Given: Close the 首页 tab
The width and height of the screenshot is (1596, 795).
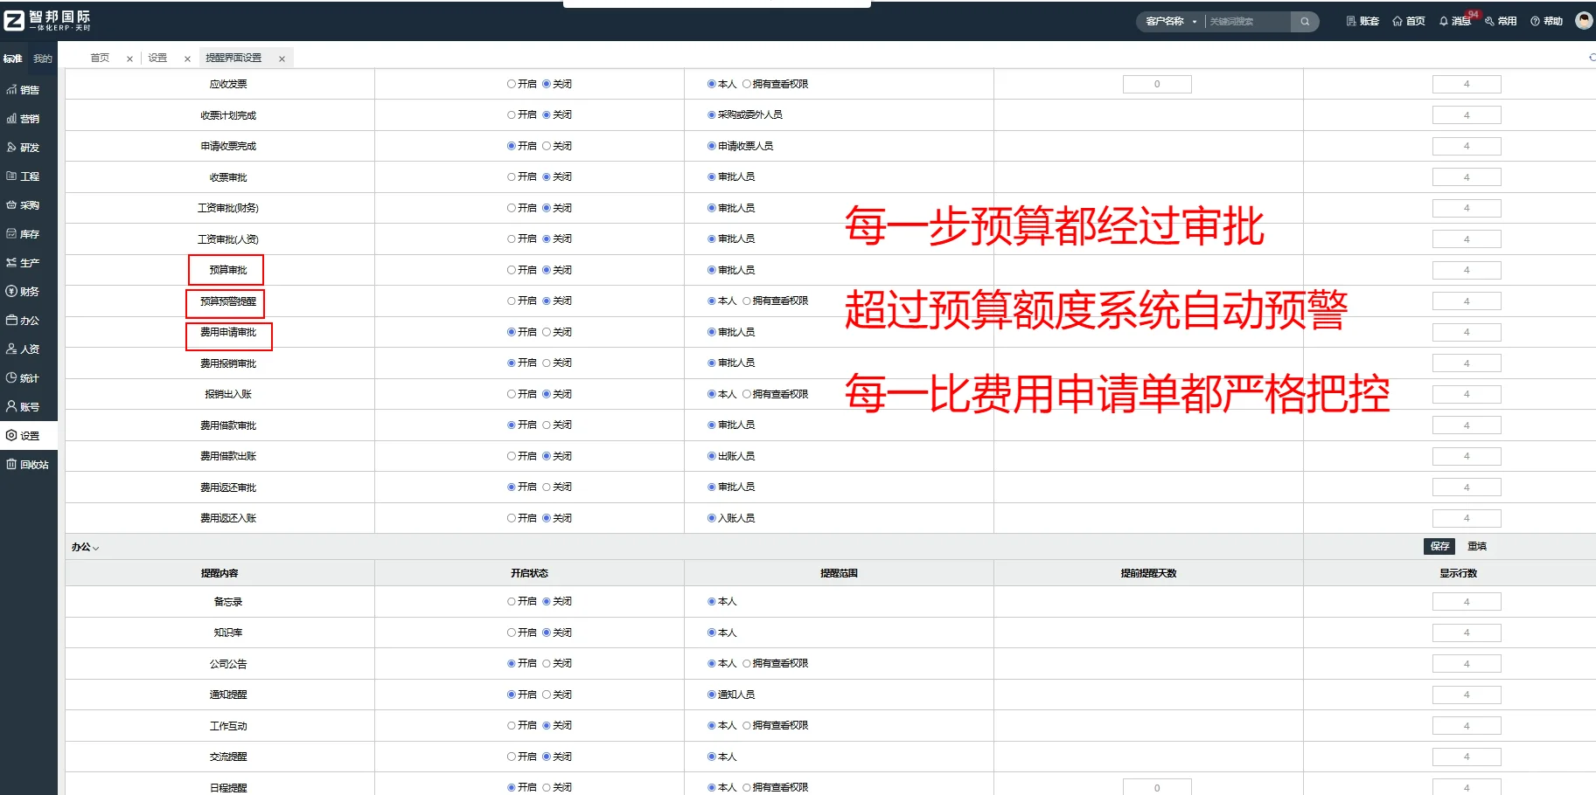Looking at the screenshot, I should click(x=129, y=59).
